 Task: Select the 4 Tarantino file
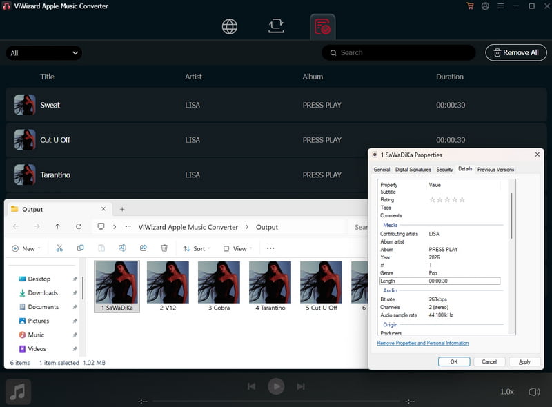coord(270,286)
